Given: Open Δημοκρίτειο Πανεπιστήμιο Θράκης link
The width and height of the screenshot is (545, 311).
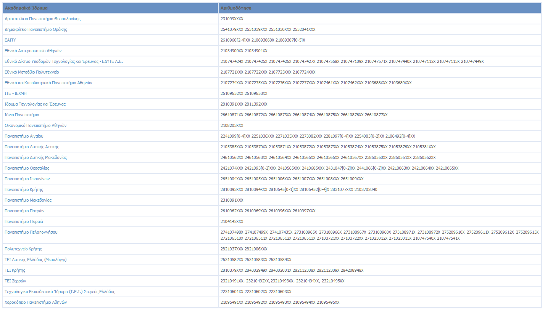Looking at the screenshot, I should click(36, 29).
